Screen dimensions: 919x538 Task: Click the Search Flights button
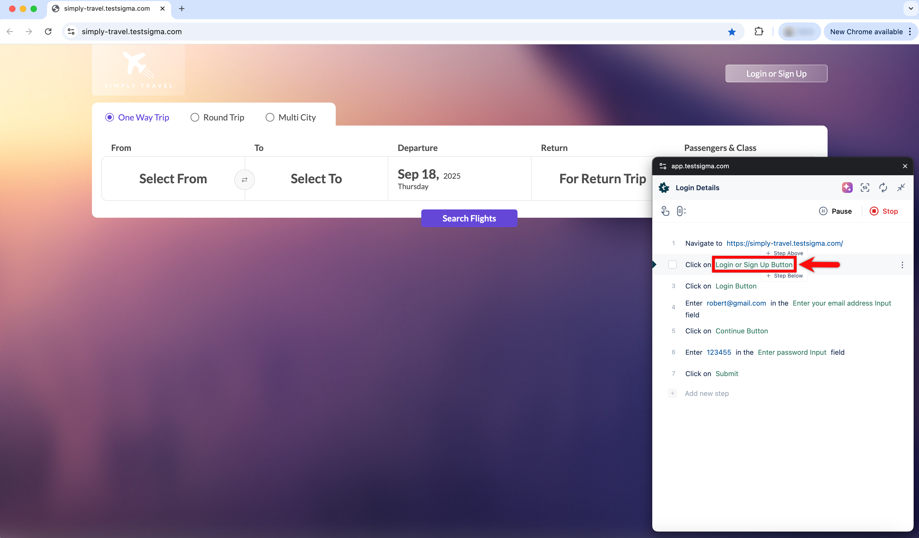[x=469, y=218]
